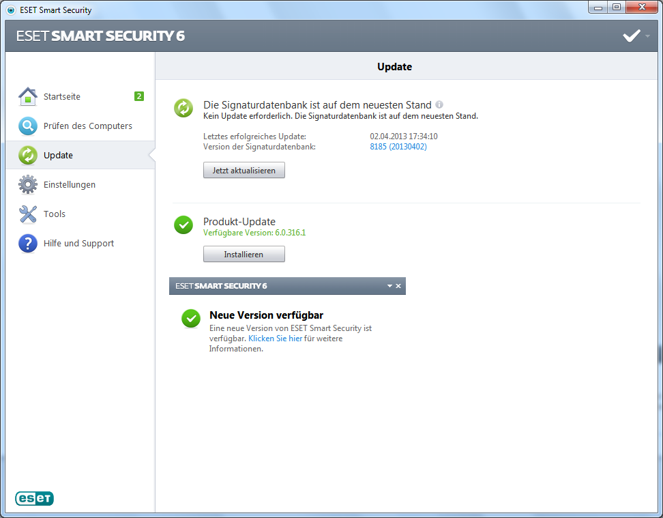
Task: Open the Einstellungen menu item
Action: 70,185
